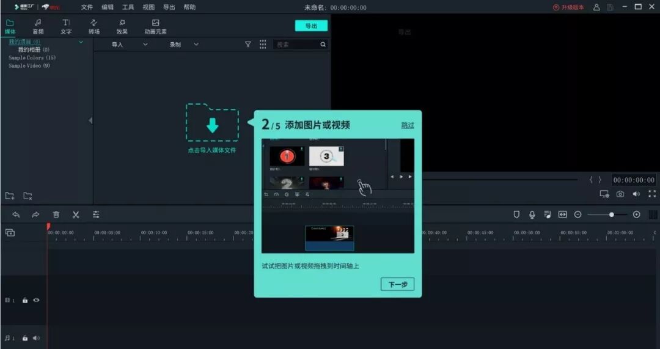
Task: Toggle the grid view icon
Action: tap(263, 44)
